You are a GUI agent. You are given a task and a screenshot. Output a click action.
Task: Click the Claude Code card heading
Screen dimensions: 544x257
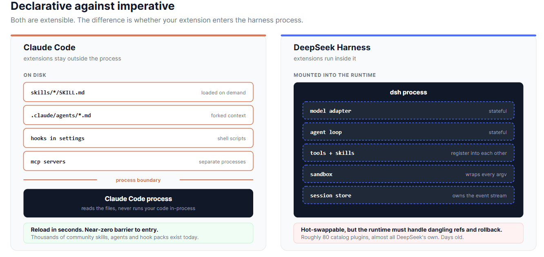click(x=49, y=47)
